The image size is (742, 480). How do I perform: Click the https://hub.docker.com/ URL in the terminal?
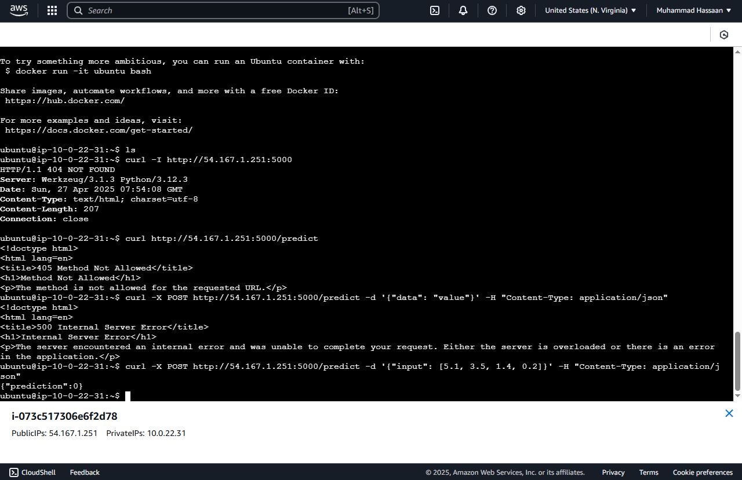[65, 101]
